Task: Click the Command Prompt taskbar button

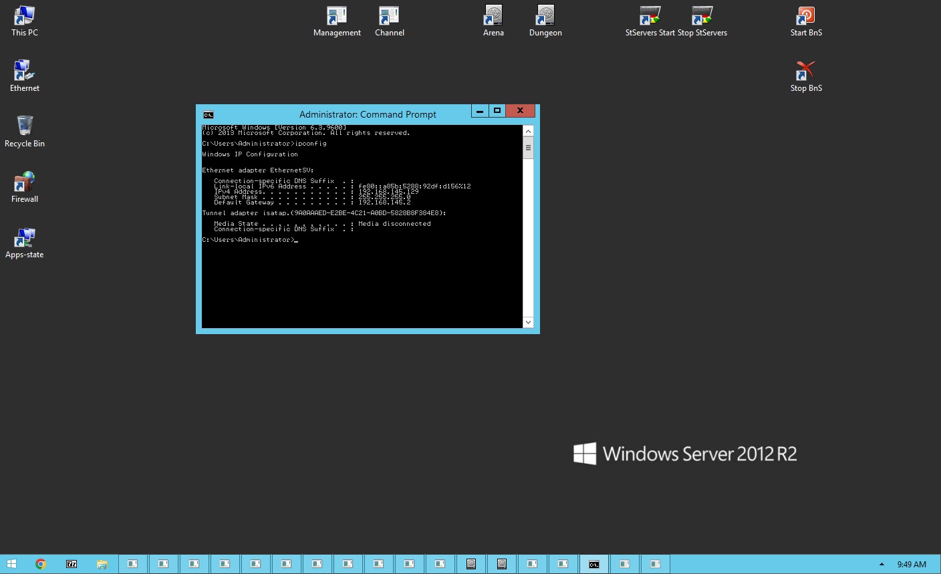Action: click(x=593, y=564)
